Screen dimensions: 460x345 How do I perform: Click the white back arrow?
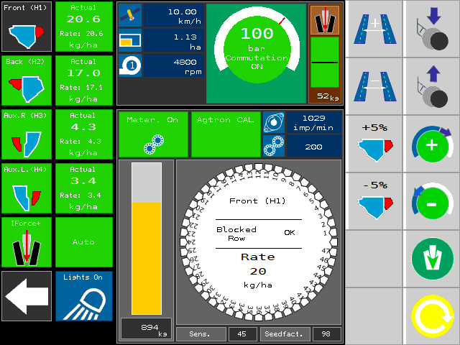[x=27, y=295]
